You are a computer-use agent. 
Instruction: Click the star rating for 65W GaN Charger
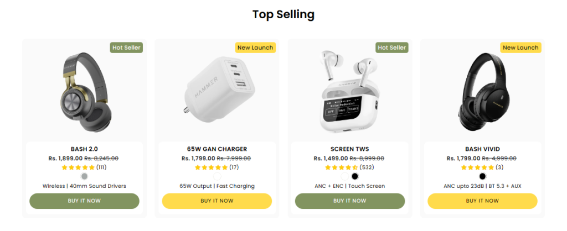coord(211,167)
